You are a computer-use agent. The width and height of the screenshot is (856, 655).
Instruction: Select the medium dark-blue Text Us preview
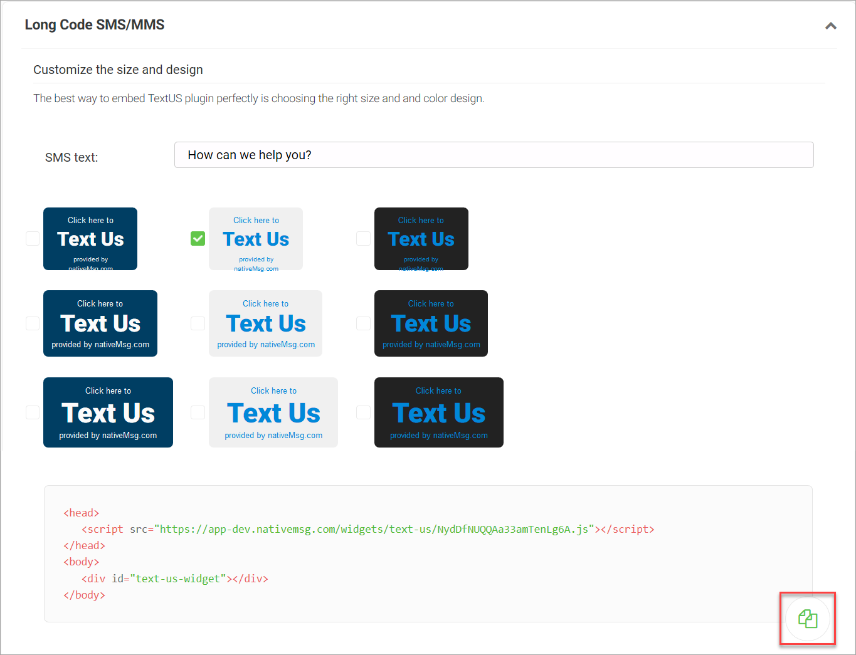[100, 323]
